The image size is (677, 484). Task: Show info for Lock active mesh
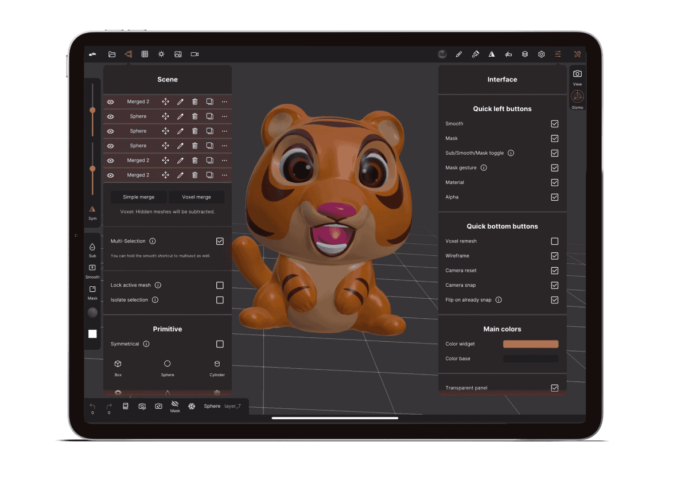pos(158,285)
